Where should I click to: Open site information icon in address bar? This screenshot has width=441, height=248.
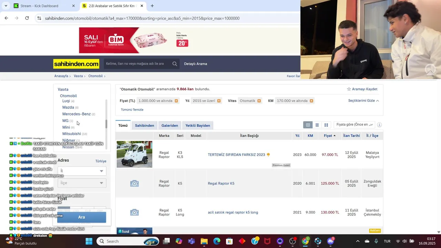click(39, 18)
